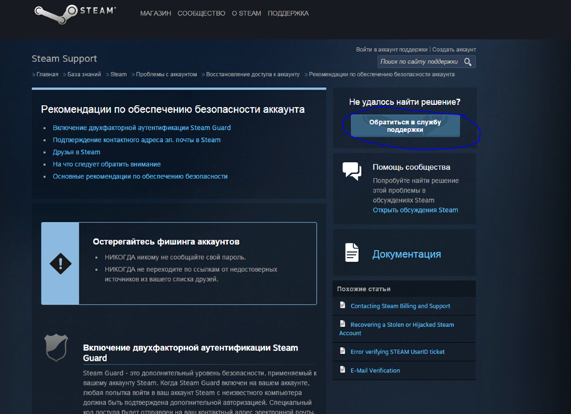This screenshot has height=414, width=571.
Task: Go to Проблемы с аккаунтом breadcrumb
Action: 166,74
